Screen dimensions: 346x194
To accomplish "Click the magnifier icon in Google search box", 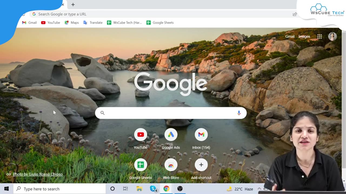I will click(102, 113).
